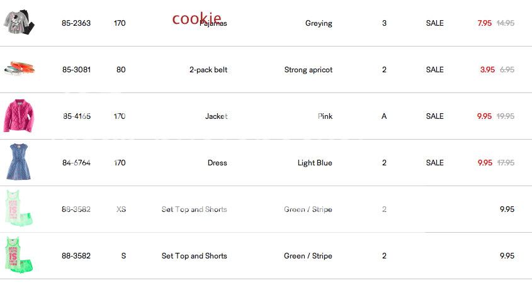532x283 pixels.
Task: Click the red 3.95 belt price
Action: click(x=487, y=70)
